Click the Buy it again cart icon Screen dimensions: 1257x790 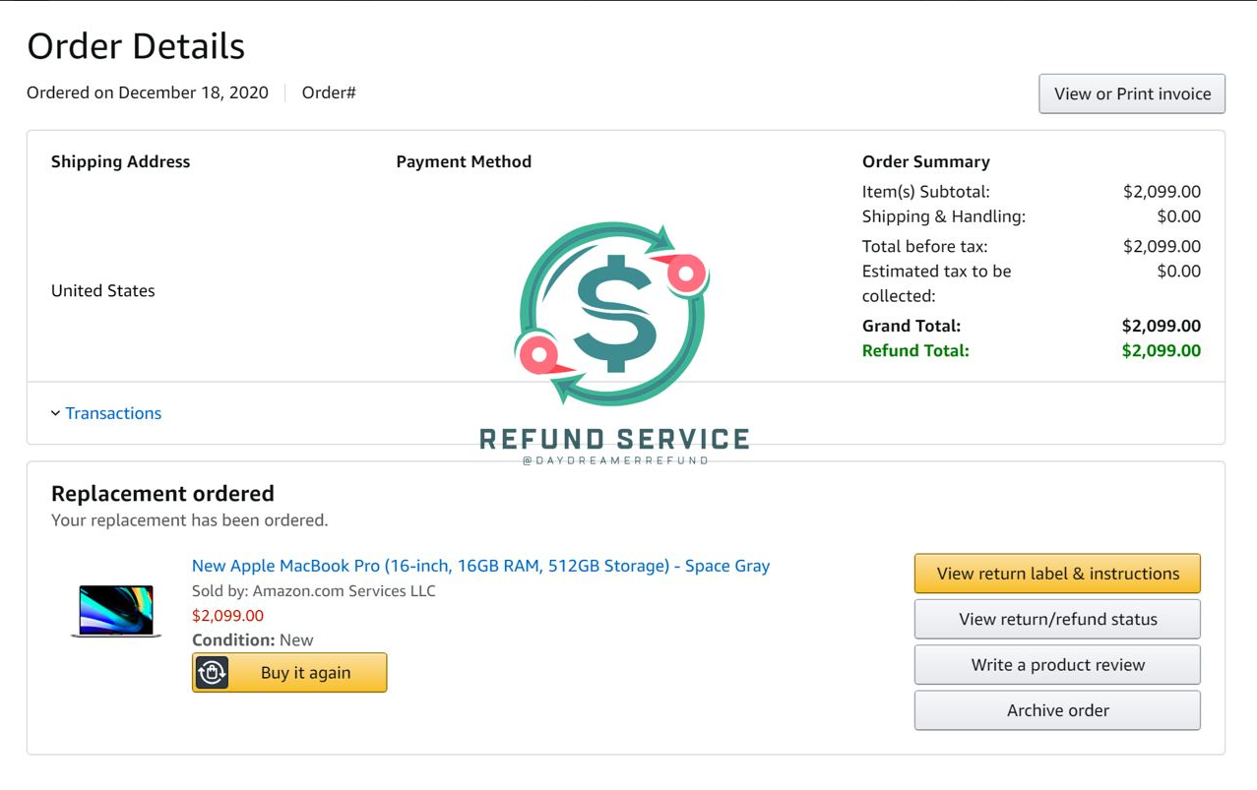pyautogui.click(x=212, y=673)
